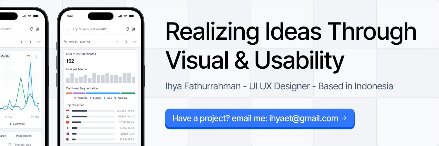Click the 9:41 clock in the right phone
The width and height of the screenshot is (439, 146).
pyautogui.click(x=70, y=16)
